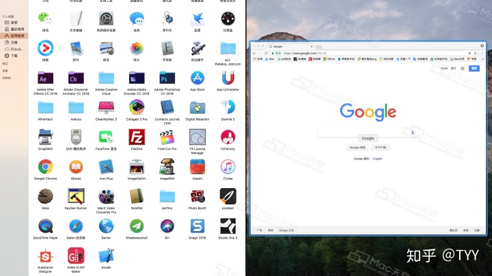Open Xcode app icon
Screen dimensions: 492x276
click(106, 256)
